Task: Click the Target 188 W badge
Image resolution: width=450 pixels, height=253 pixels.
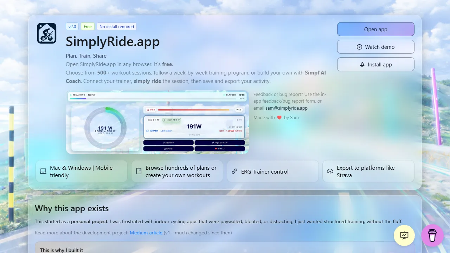Action: click(x=171, y=120)
